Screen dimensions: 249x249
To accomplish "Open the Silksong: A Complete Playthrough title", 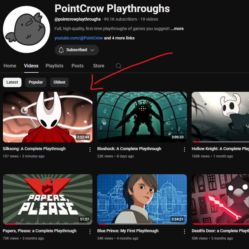I will (34, 149).
